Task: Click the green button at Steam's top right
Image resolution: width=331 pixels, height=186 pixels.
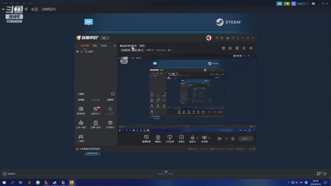Action: 287,4
